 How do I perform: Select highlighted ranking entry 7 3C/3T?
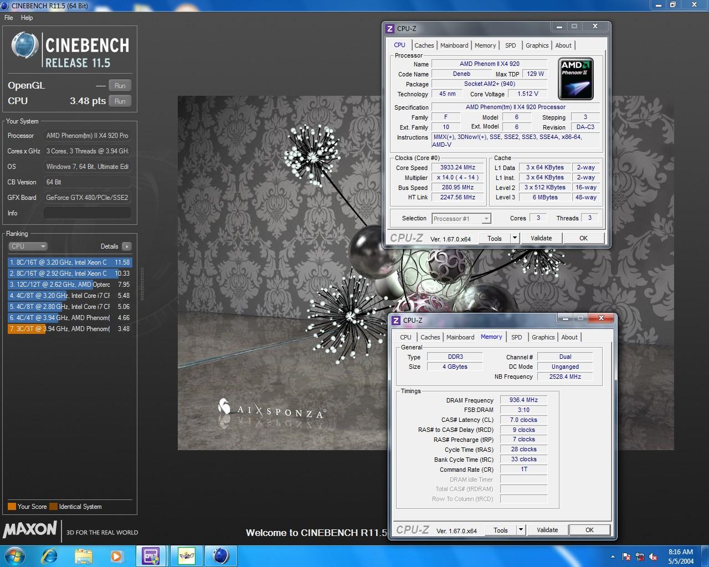coord(70,329)
